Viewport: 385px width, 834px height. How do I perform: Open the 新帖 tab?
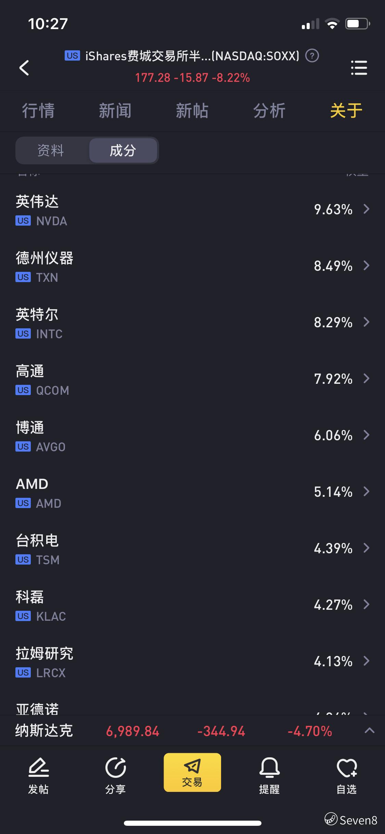pyautogui.click(x=192, y=111)
